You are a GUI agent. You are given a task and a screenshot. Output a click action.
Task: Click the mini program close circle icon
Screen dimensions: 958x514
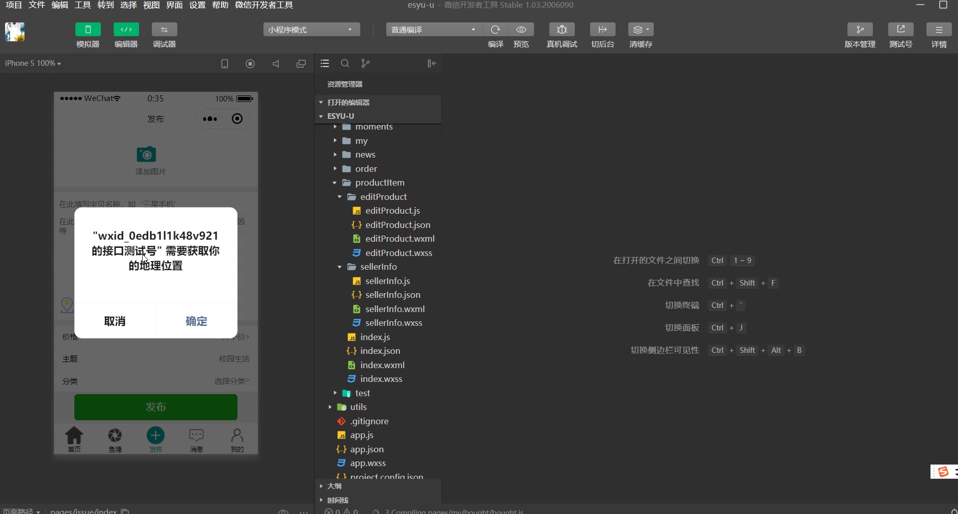(237, 119)
